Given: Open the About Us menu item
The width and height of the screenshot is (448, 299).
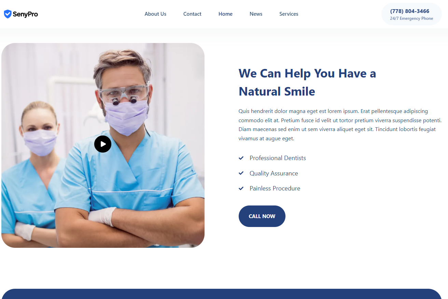Looking at the screenshot, I should coord(155,14).
